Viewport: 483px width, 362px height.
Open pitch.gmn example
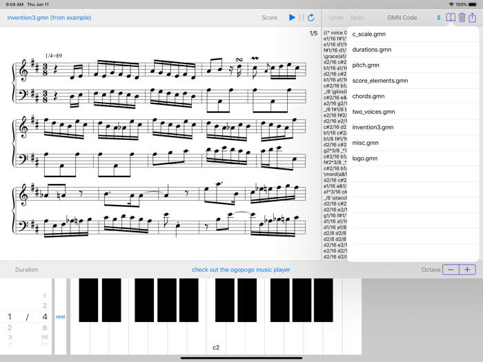(413, 66)
